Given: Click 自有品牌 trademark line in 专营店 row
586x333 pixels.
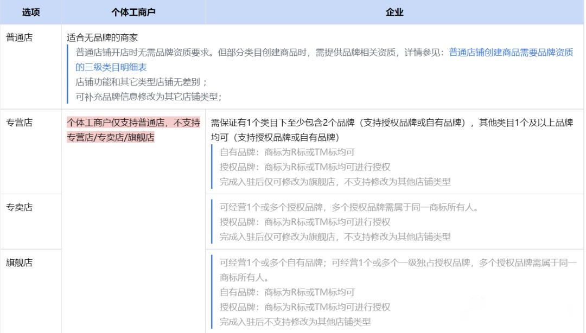Looking at the screenshot, I should pos(287,152).
